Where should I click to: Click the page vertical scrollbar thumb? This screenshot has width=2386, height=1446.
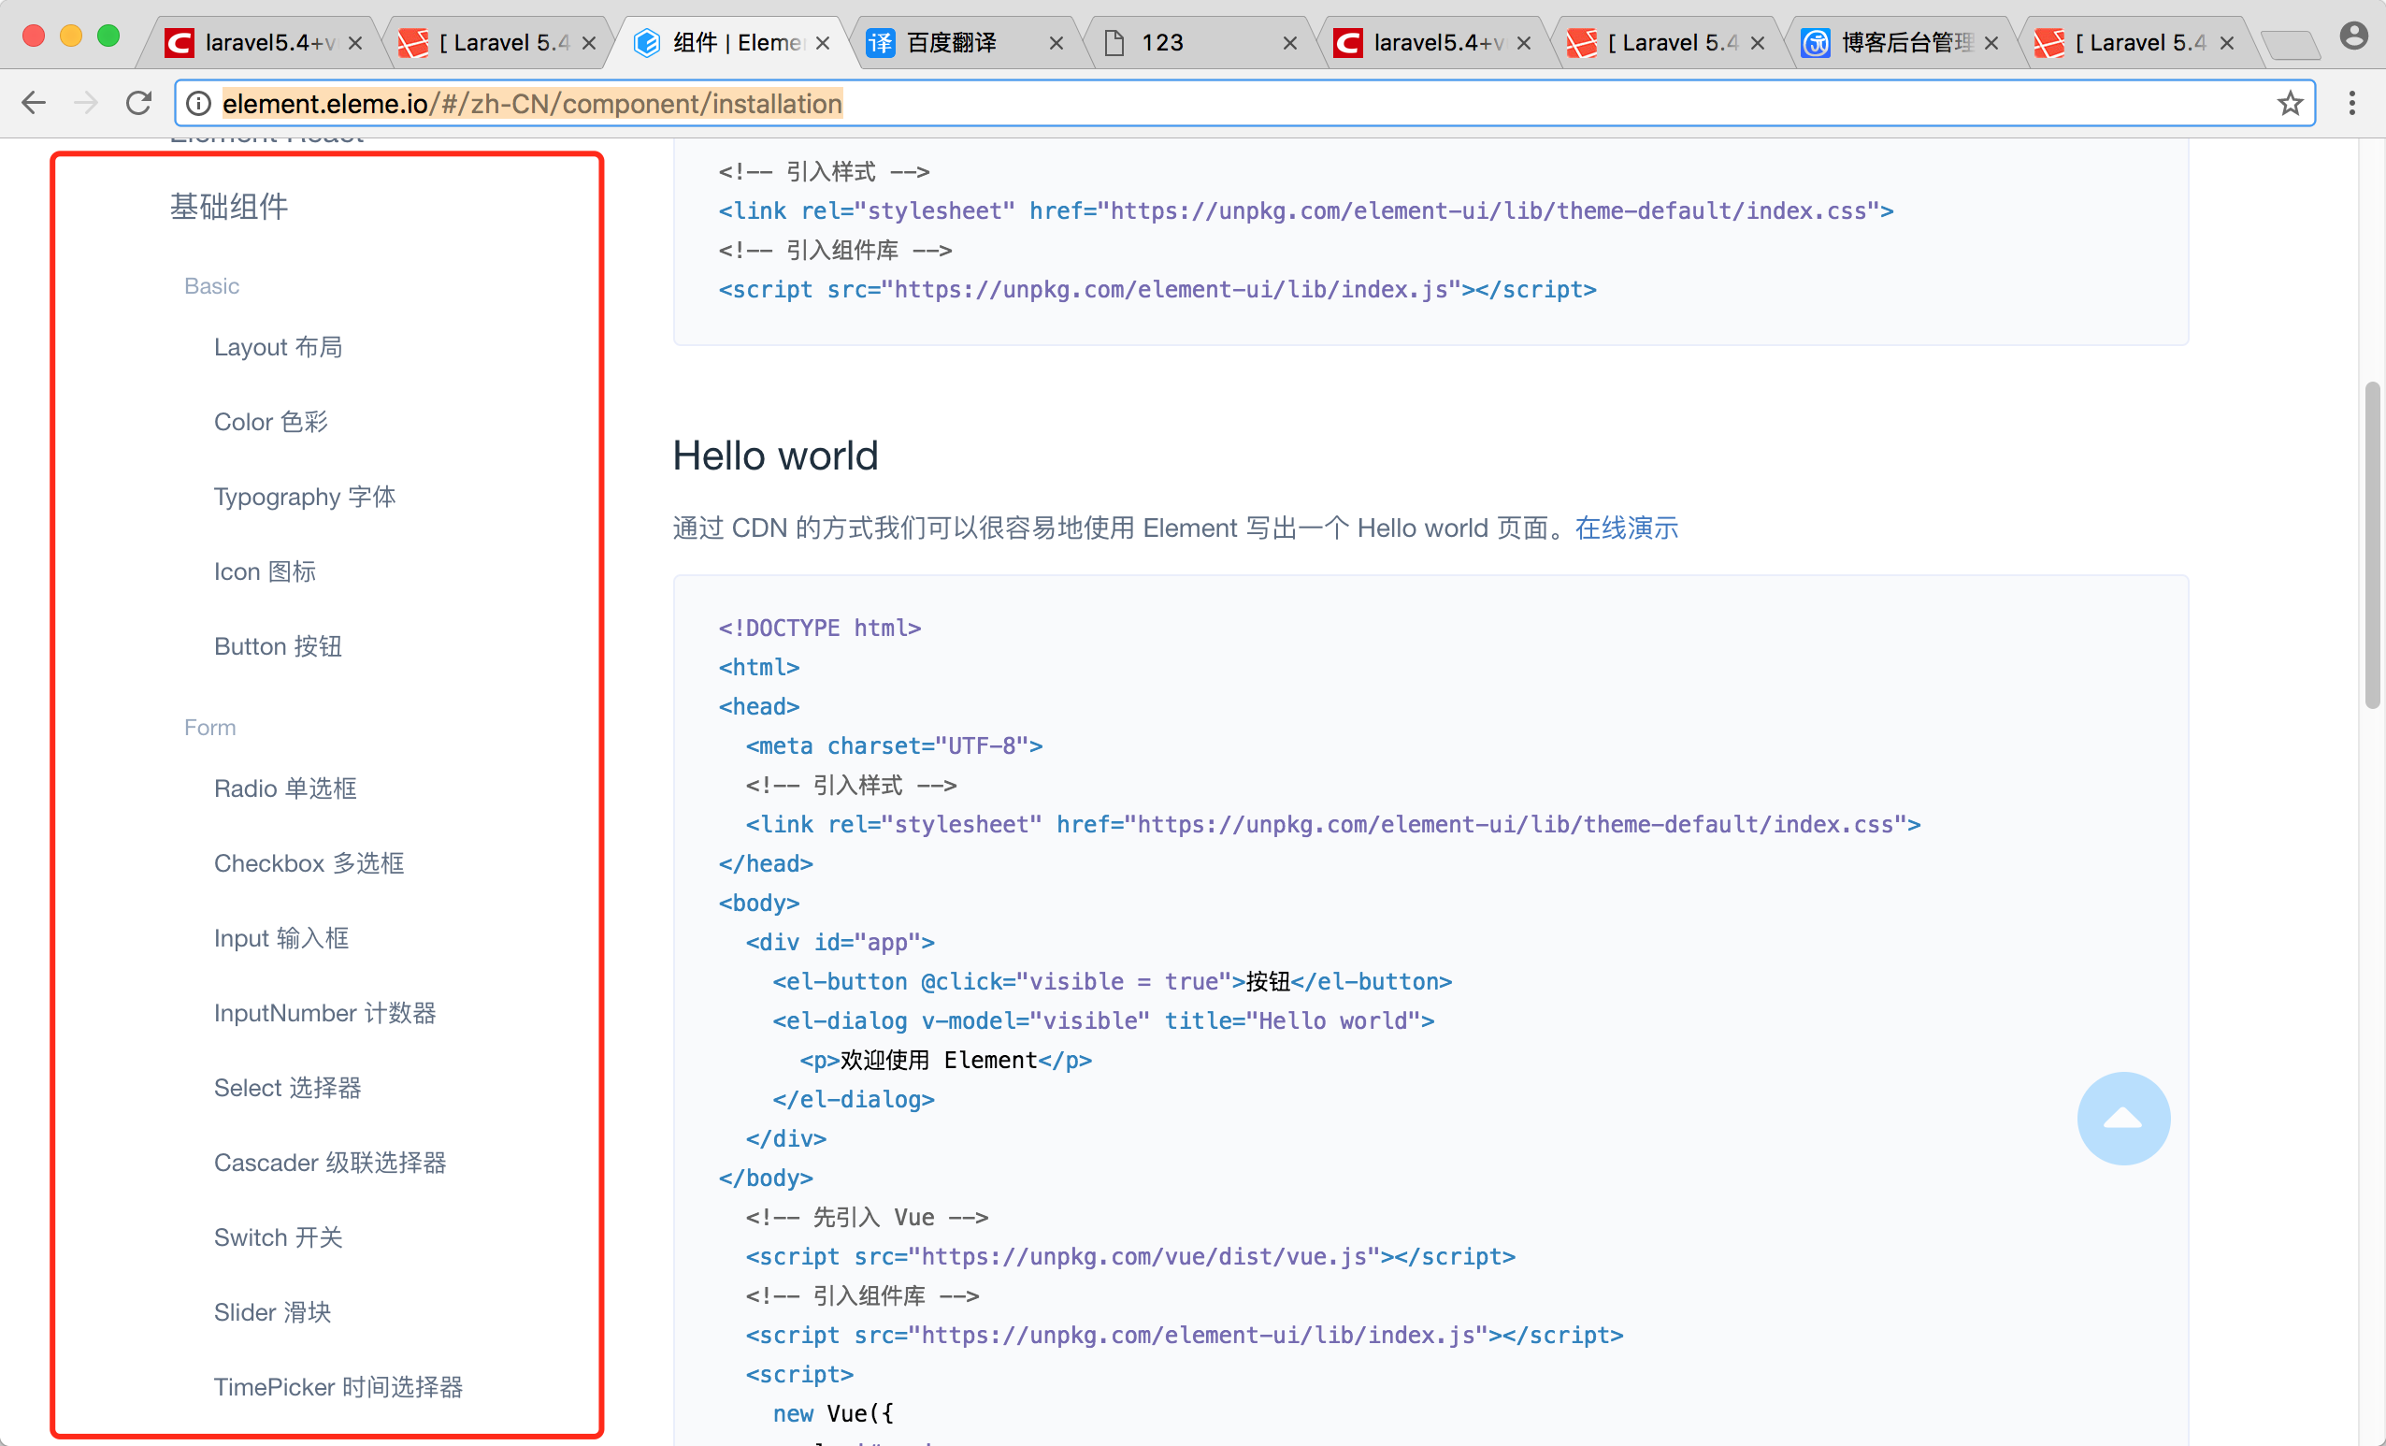coord(2371,545)
